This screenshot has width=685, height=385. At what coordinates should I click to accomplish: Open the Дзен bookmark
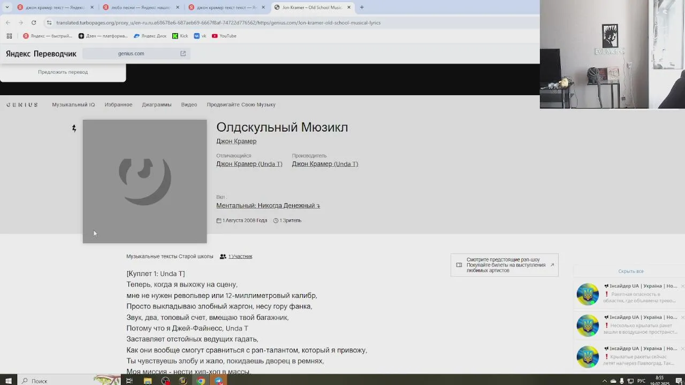[103, 36]
